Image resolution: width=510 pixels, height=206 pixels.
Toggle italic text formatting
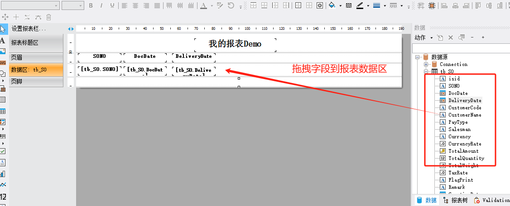(101, 5)
